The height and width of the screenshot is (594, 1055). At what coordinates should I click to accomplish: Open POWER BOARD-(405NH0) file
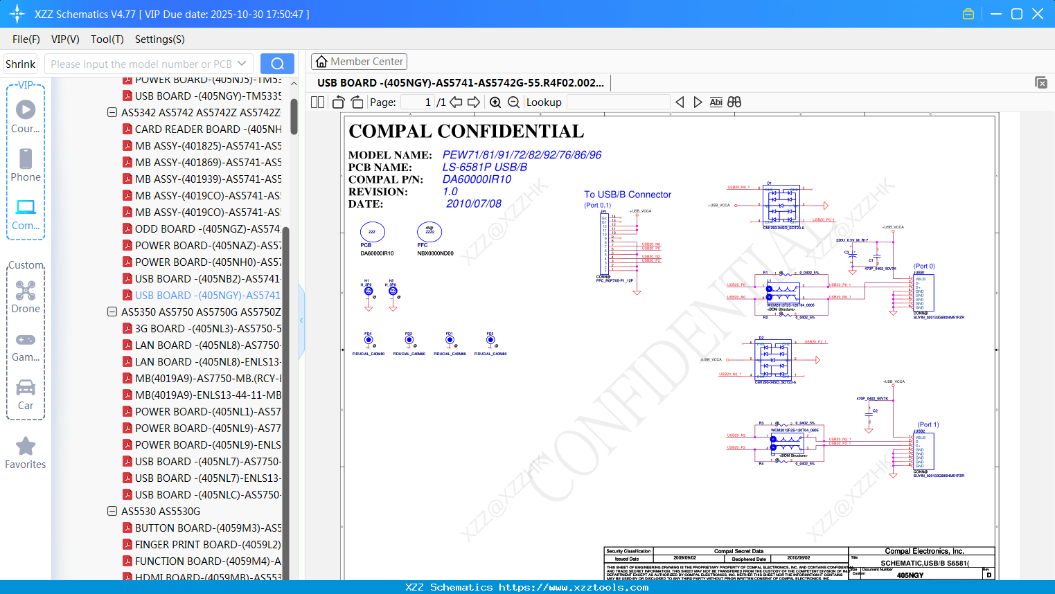coord(209,262)
